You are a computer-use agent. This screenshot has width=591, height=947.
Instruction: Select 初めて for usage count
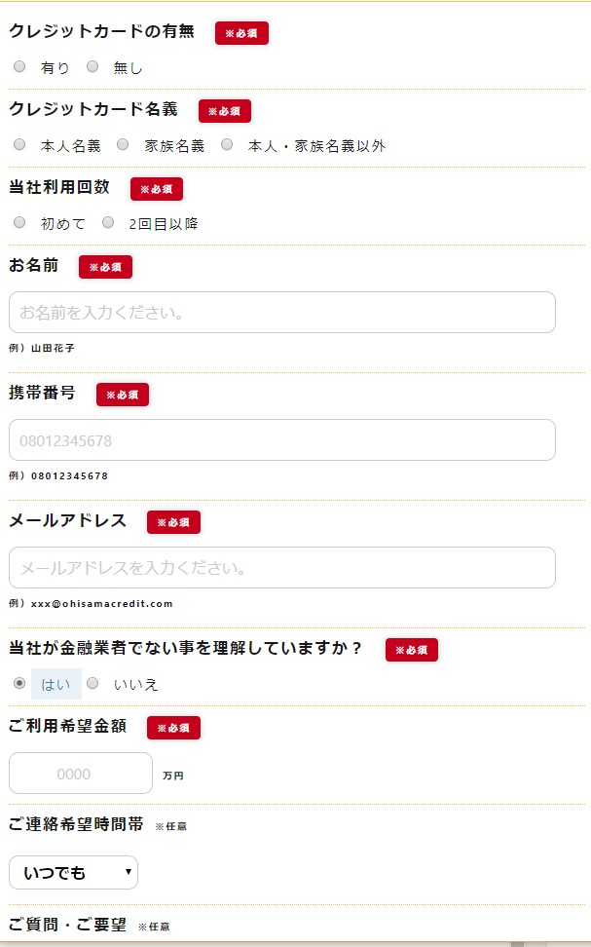point(19,223)
